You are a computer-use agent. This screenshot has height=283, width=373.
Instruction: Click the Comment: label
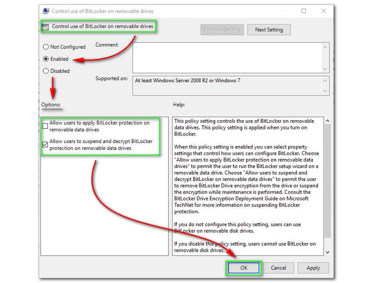[x=107, y=45]
